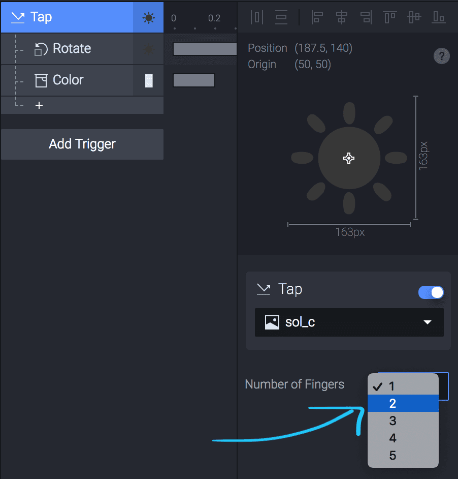
Task: Click the sun layer icon on Tap row
Action: [x=149, y=18]
